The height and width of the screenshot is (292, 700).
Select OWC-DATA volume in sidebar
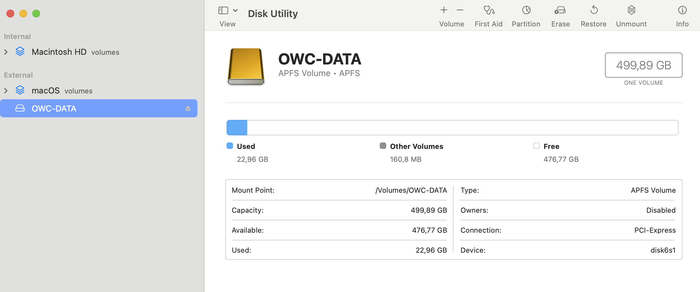tap(54, 109)
